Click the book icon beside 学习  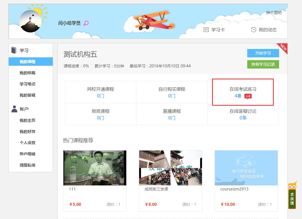pos(14,50)
